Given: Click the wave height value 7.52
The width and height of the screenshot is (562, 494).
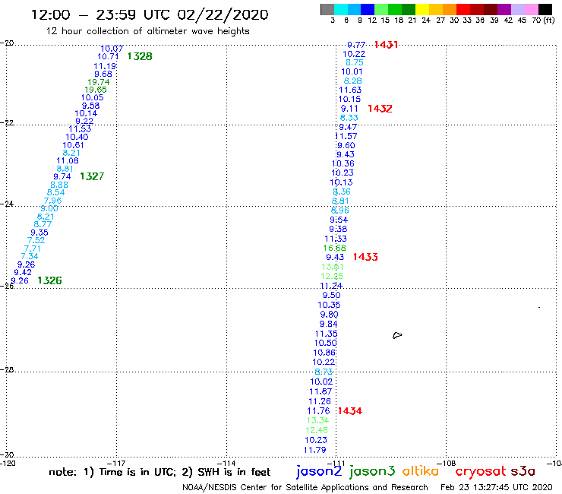Looking at the screenshot, I should (36, 240).
